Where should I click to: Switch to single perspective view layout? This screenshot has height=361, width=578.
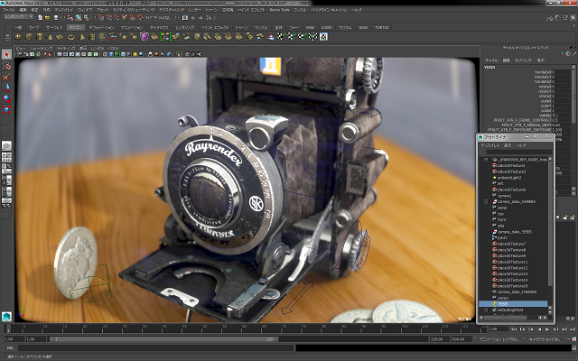pos(6,146)
